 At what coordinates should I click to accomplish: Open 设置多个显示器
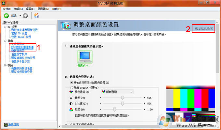[20, 61]
